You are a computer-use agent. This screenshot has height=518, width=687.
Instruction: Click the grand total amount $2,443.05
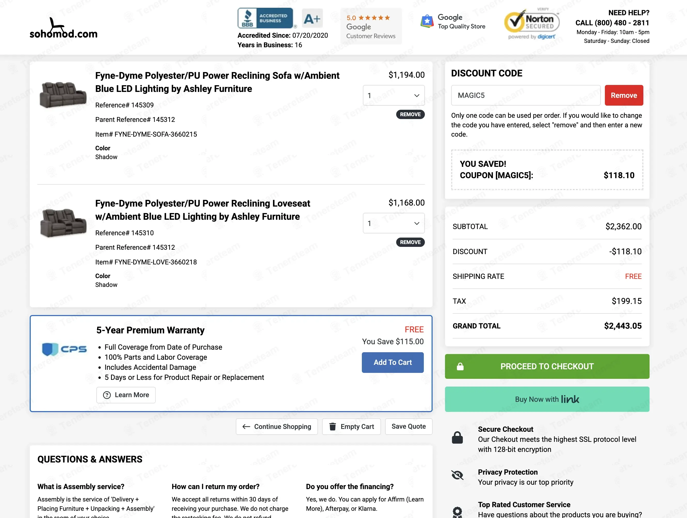pos(623,326)
